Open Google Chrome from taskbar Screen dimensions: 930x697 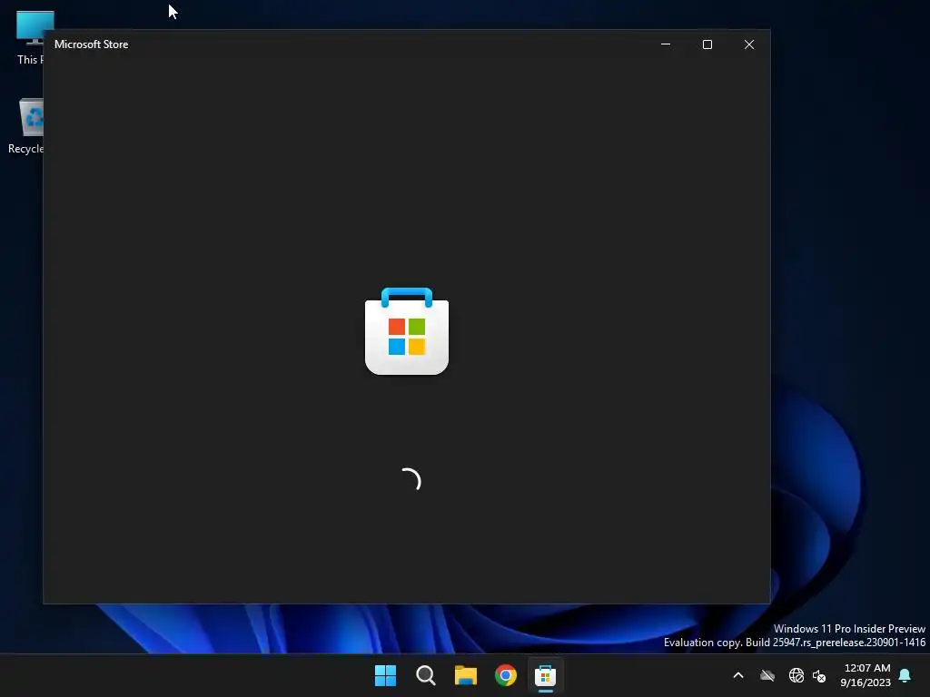coord(506,675)
